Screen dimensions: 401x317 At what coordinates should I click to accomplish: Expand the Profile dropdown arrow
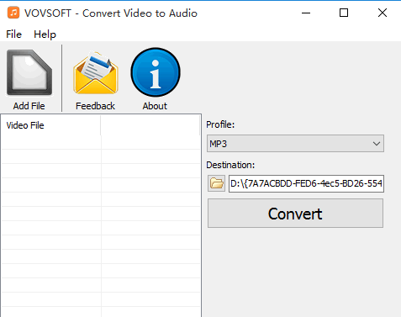point(377,144)
